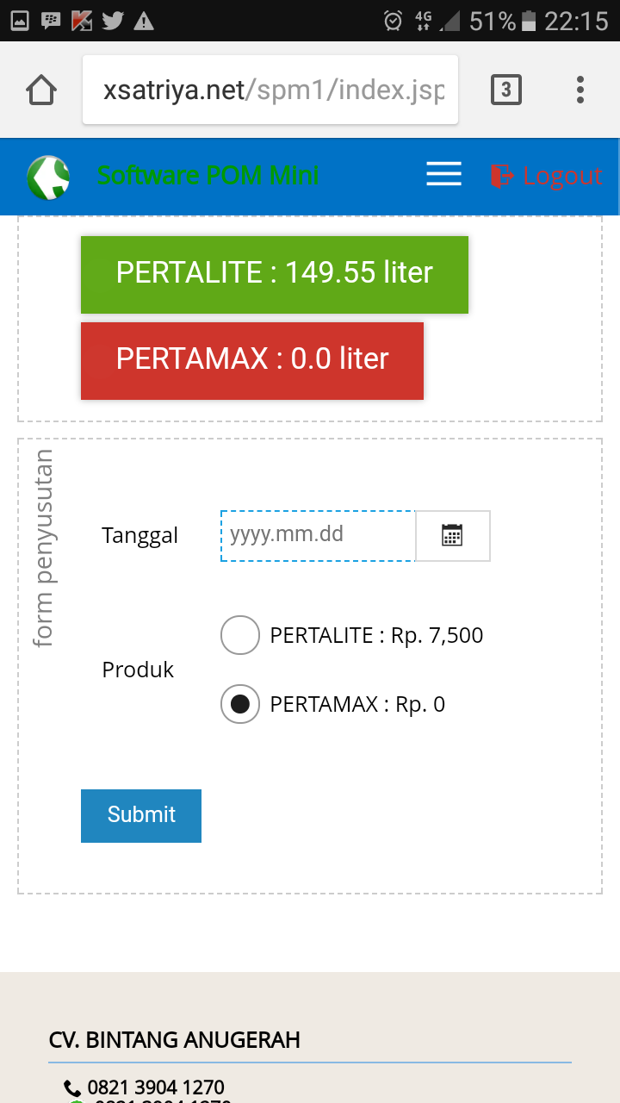Focus the Tanggal date input field
Image resolution: width=620 pixels, height=1103 pixels.
click(318, 535)
